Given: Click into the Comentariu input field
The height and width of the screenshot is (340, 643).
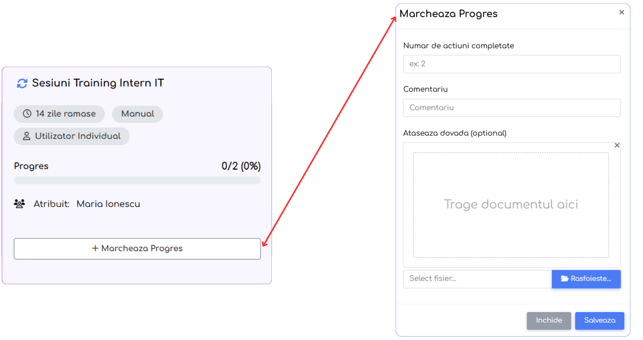Looking at the screenshot, I should [512, 108].
